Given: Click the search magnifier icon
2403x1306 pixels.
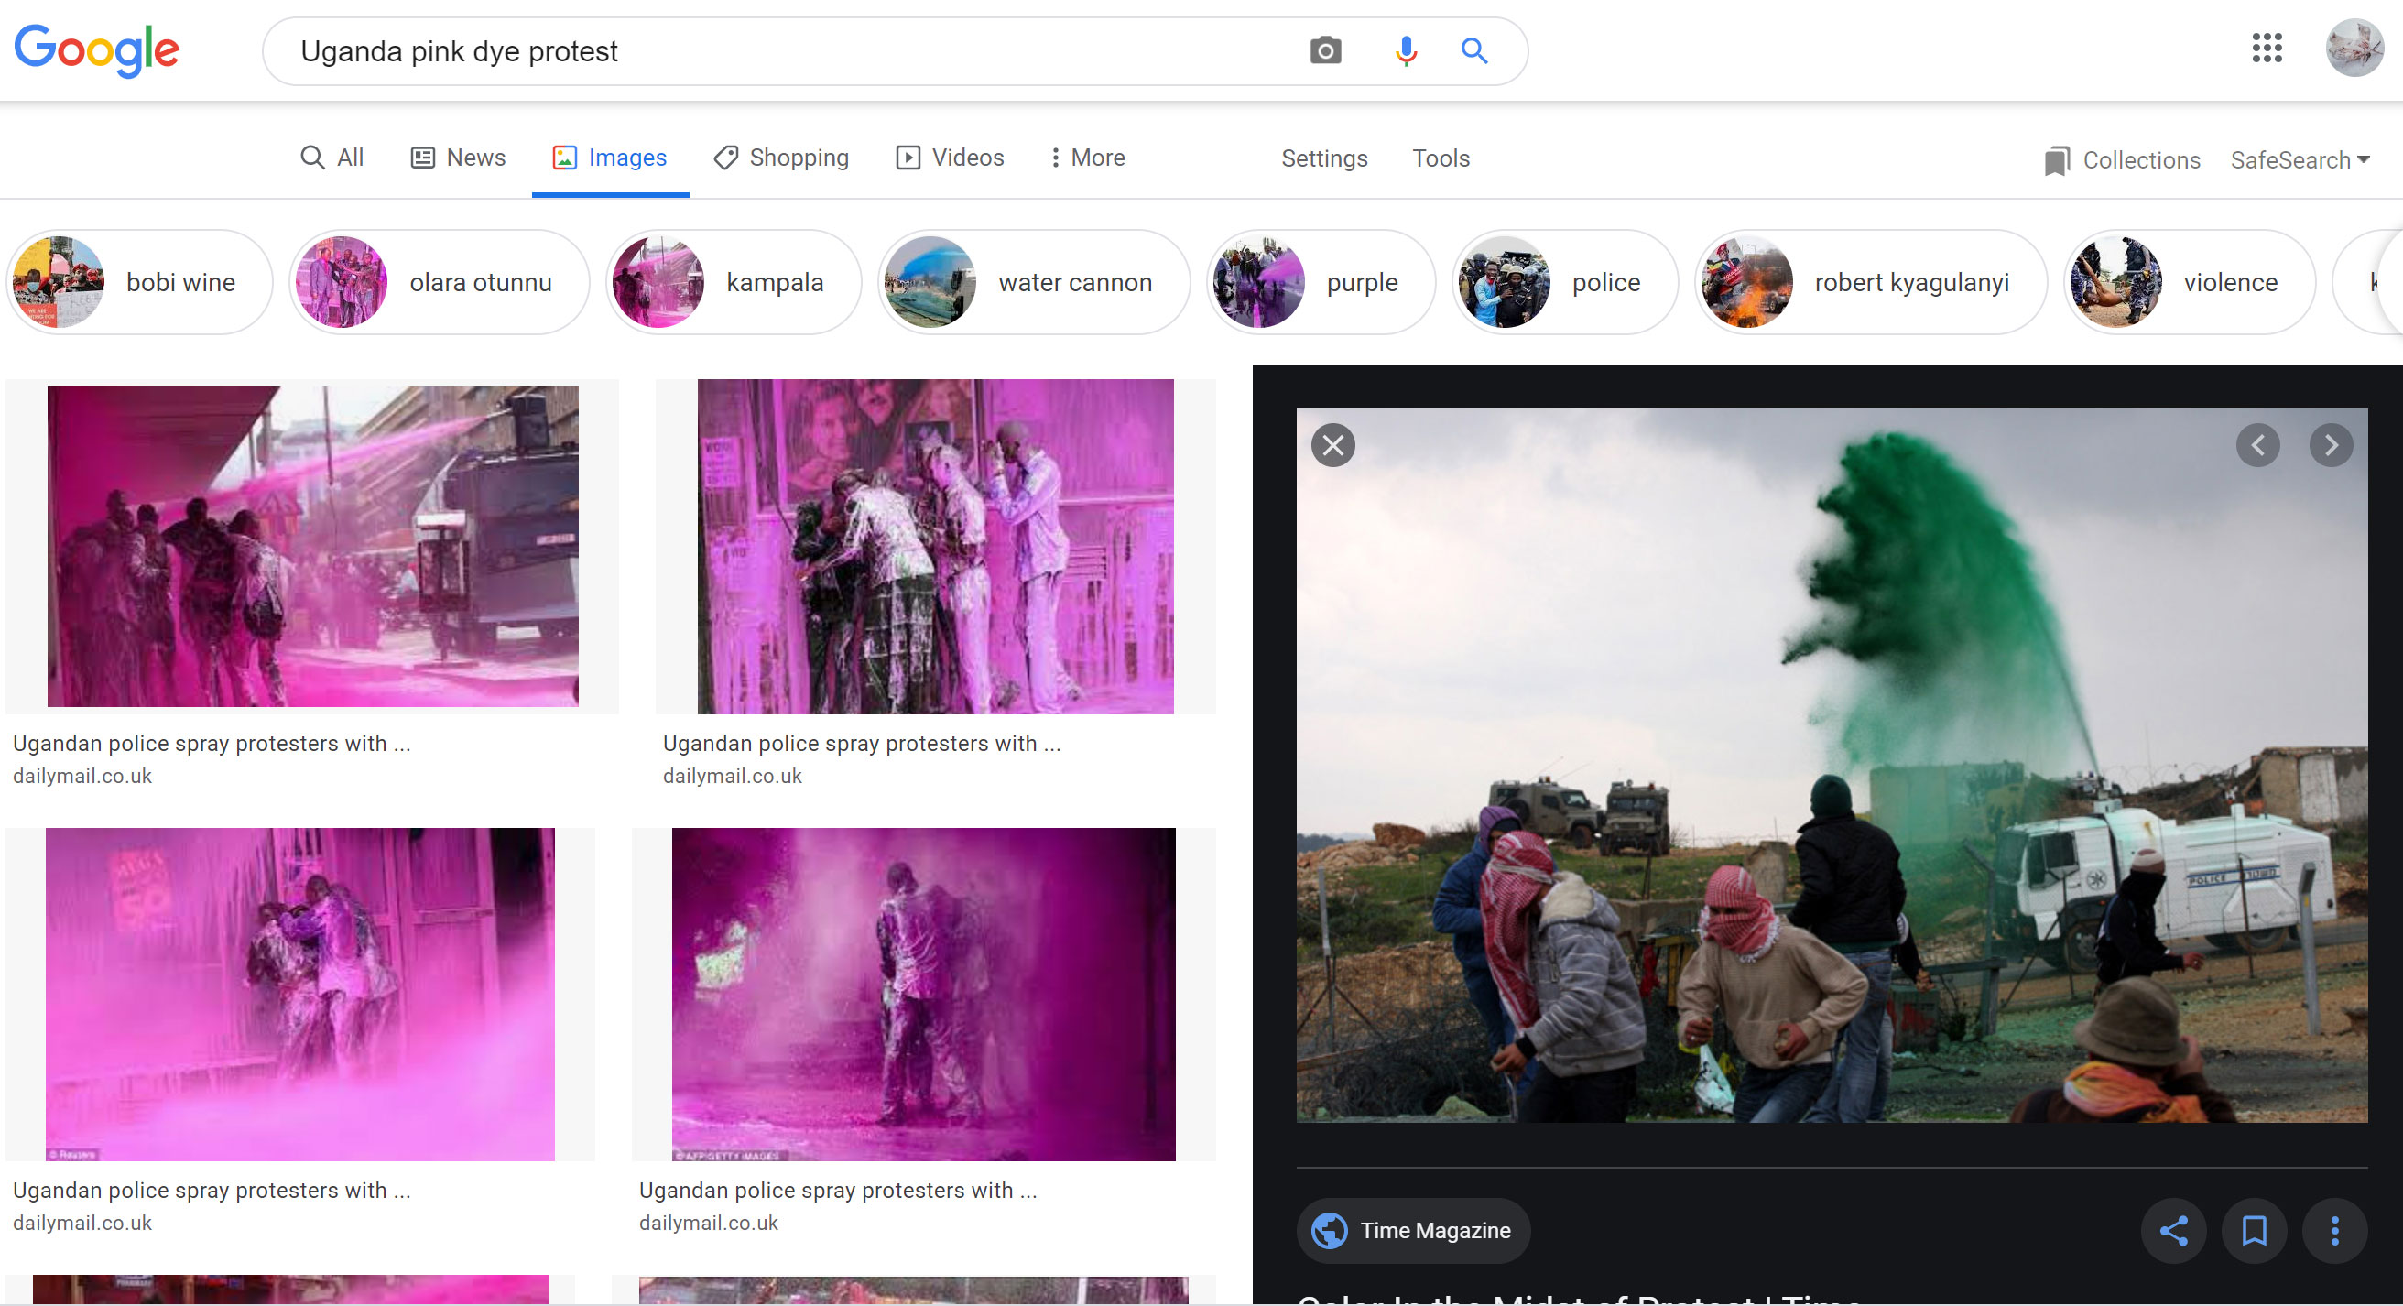Looking at the screenshot, I should [1473, 50].
